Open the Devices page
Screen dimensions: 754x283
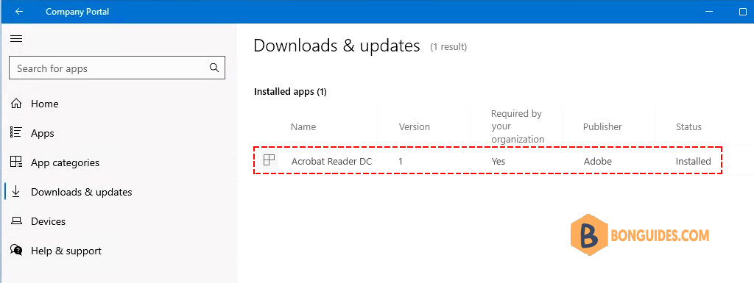pyautogui.click(x=48, y=221)
